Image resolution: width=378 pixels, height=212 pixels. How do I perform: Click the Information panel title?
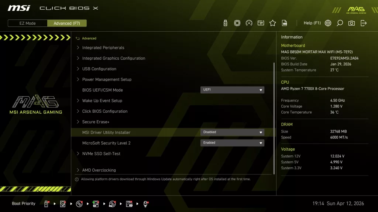(x=292, y=37)
